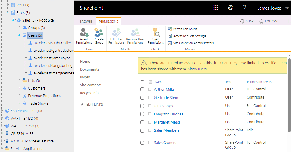
Task: Open the SharePoint app launcher grid
Action: [x=216, y=8]
